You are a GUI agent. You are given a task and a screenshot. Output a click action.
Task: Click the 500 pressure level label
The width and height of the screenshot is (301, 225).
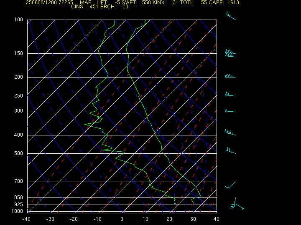pyautogui.click(x=18, y=153)
